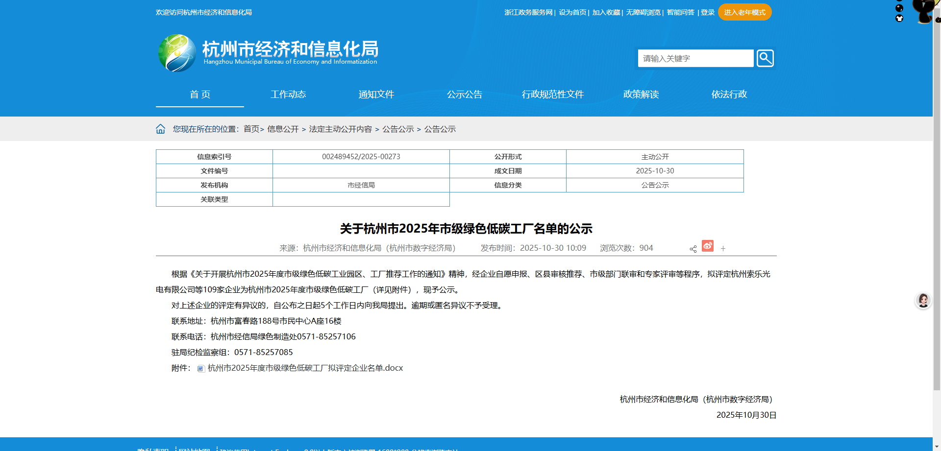Click the T-shirt dress-up icon
941x451 pixels.
[x=899, y=19]
